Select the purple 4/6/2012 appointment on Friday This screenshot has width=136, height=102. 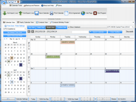pyautogui.click(x=112, y=71)
